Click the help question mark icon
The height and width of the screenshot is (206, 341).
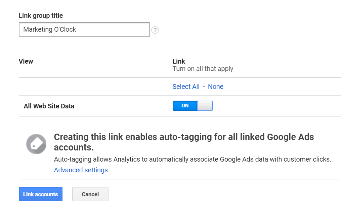point(155,30)
